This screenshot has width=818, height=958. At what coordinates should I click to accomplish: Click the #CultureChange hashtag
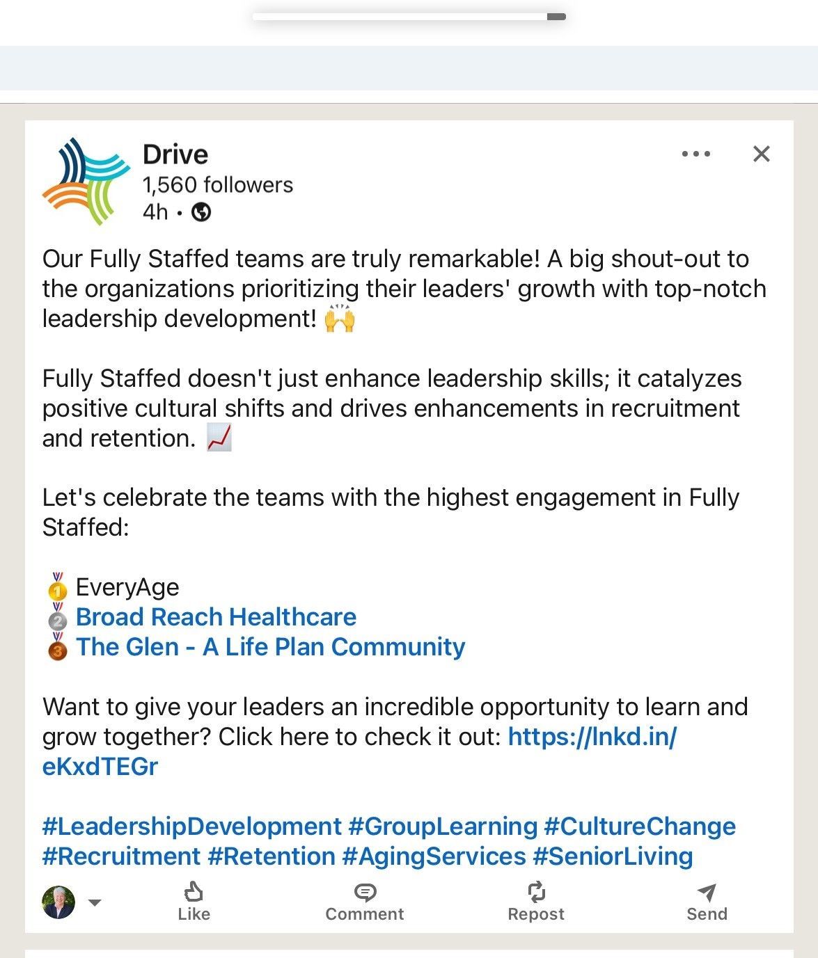click(640, 827)
